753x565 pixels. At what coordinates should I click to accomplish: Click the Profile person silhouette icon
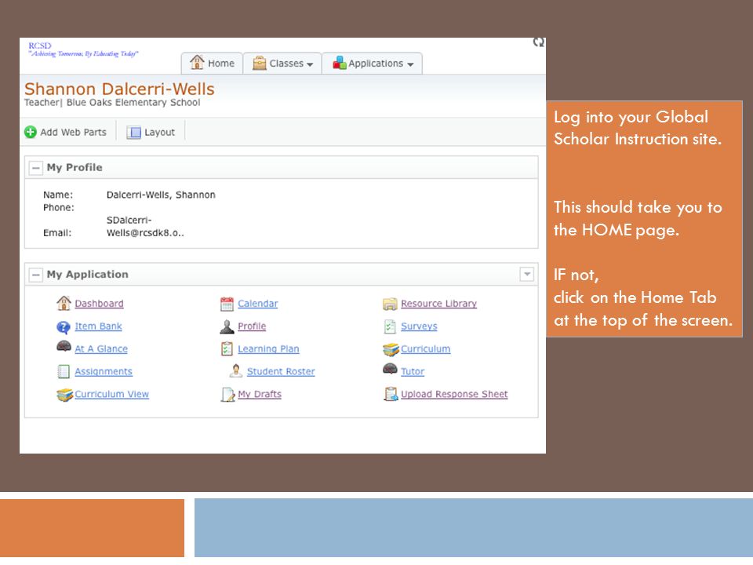227,326
